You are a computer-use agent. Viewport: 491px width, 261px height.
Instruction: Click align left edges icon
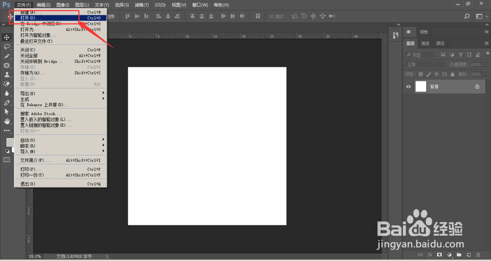(x=159, y=16)
